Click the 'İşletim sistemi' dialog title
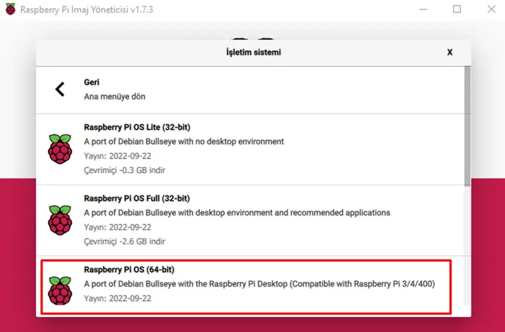This screenshot has height=332, width=505. tap(253, 52)
